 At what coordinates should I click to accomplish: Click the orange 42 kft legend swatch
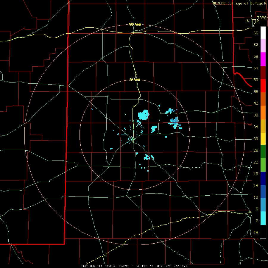click(x=263, y=113)
